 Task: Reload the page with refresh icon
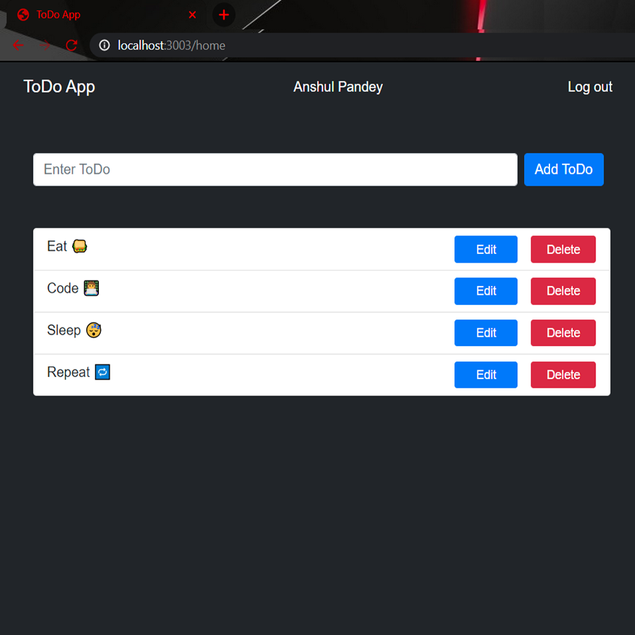[x=72, y=45]
